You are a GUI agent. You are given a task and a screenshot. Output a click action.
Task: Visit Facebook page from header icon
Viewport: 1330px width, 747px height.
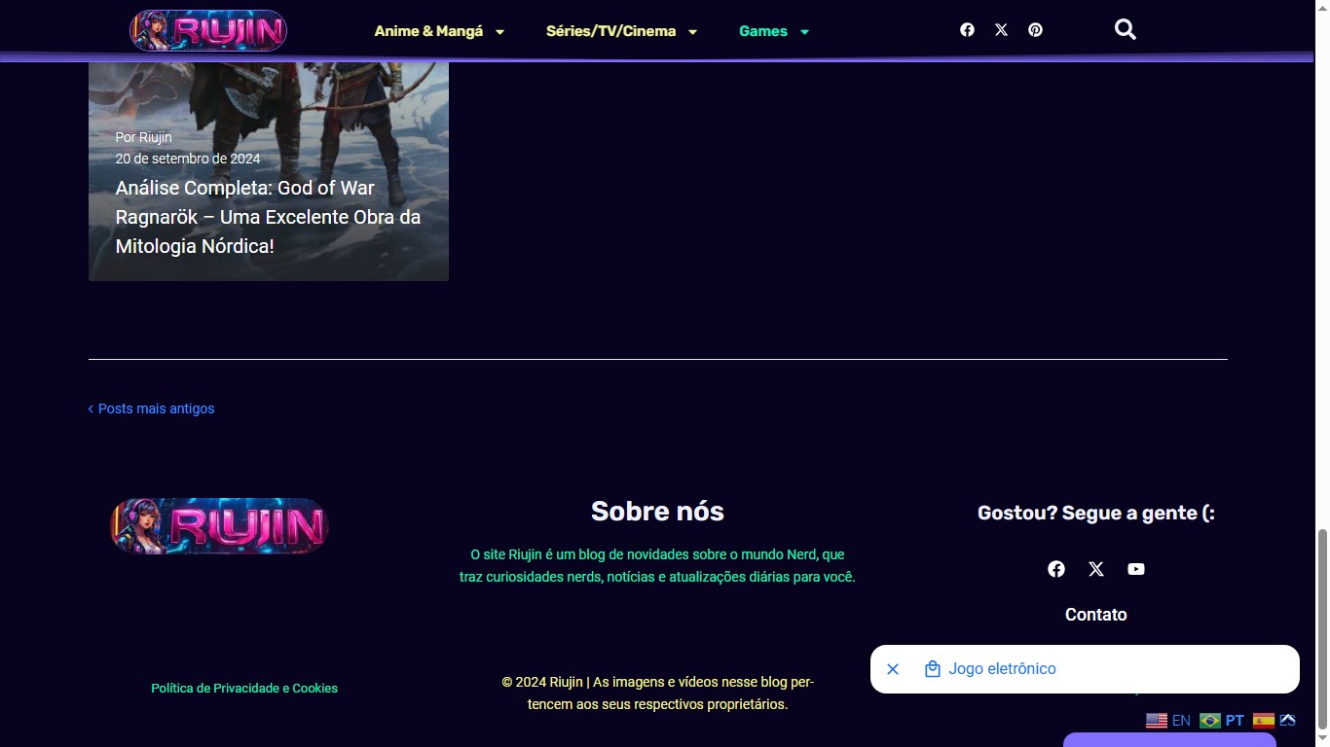967,30
